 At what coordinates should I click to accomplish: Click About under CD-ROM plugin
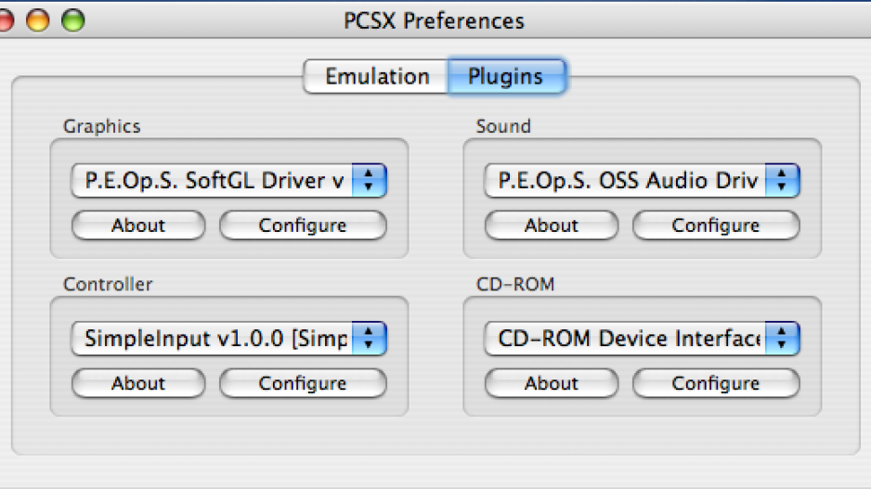click(x=552, y=383)
